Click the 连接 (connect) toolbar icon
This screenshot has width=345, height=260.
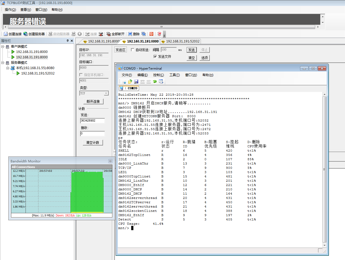tap(87, 34)
